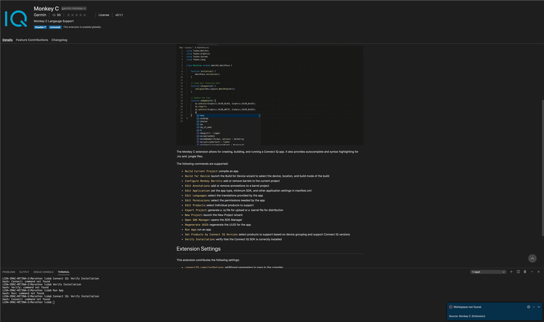The height and width of the screenshot is (322, 544).
Task: Click the round scroll-to-top arrow button
Action: [x=532, y=259]
